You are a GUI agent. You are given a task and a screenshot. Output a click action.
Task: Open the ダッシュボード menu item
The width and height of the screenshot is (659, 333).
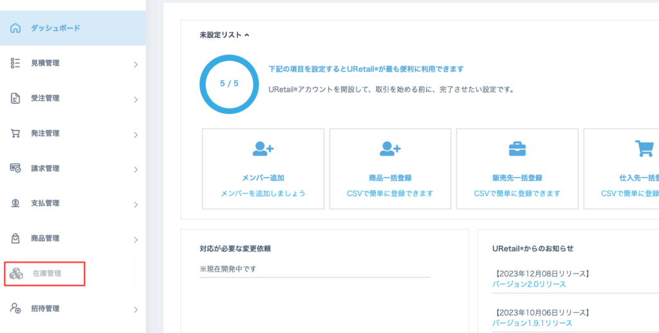tap(55, 28)
